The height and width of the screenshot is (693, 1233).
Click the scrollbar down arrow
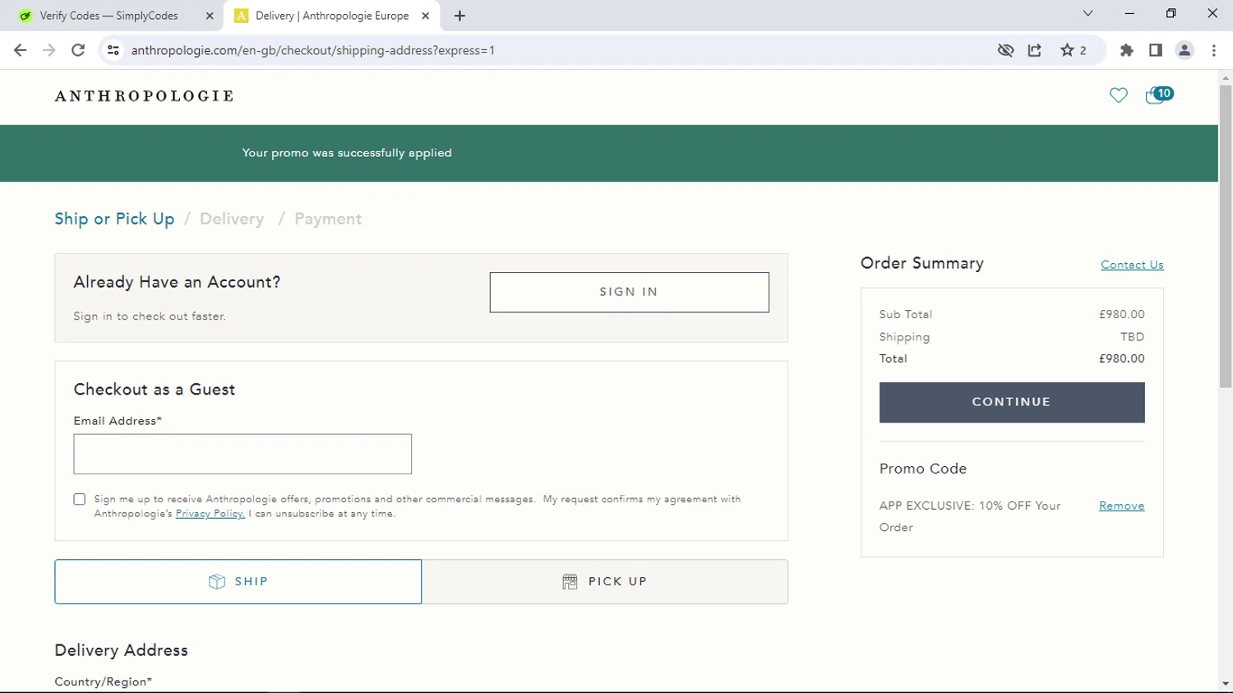[1226, 684]
